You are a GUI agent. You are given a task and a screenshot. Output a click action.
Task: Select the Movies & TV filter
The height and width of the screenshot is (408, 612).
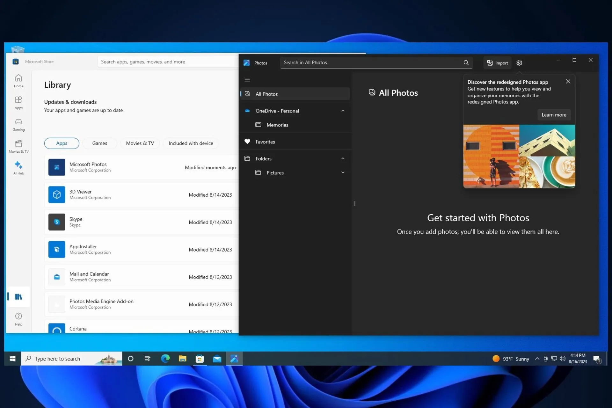140,143
